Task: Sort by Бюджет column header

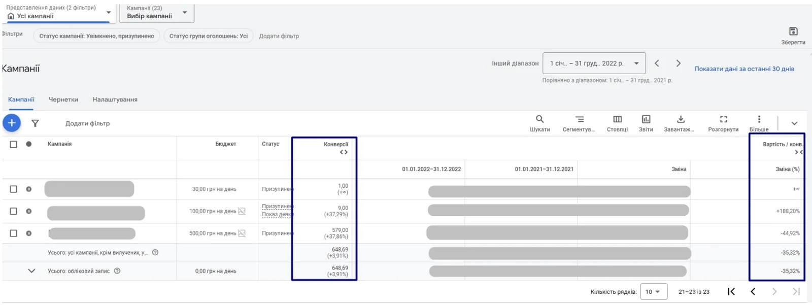Action: tap(226, 144)
